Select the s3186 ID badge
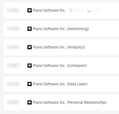Screen dimensions: 119x114 [13, 47]
